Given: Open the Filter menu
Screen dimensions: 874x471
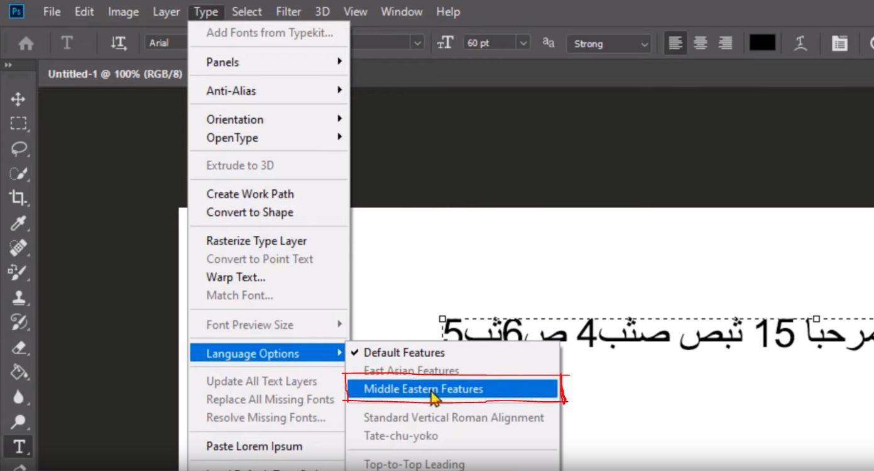Looking at the screenshot, I should (x=288, y=11).
